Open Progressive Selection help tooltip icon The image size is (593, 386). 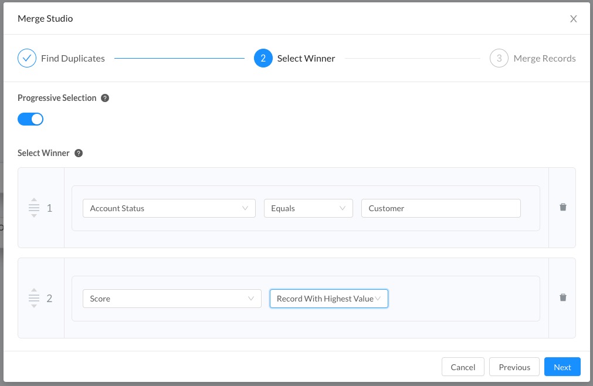pos(105,98)
